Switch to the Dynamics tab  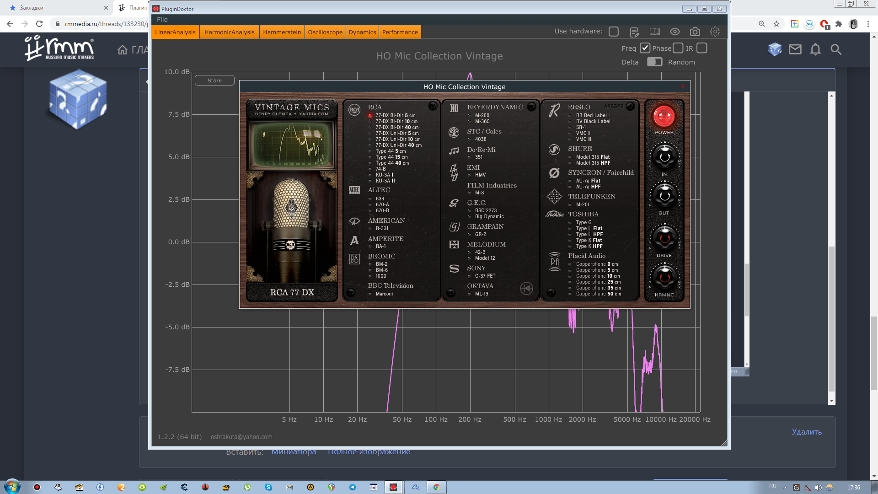(x=362, y=32)
